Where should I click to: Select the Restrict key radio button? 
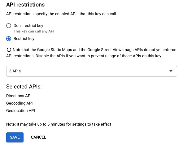(9, 39)
